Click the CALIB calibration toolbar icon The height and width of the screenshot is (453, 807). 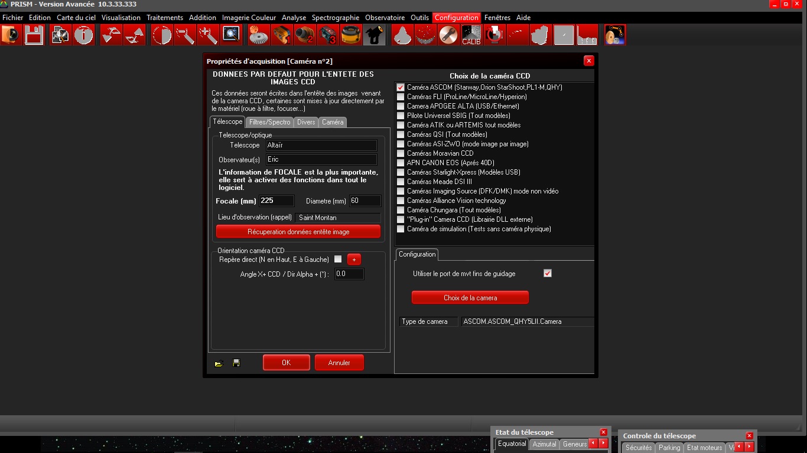click(471, 35)
